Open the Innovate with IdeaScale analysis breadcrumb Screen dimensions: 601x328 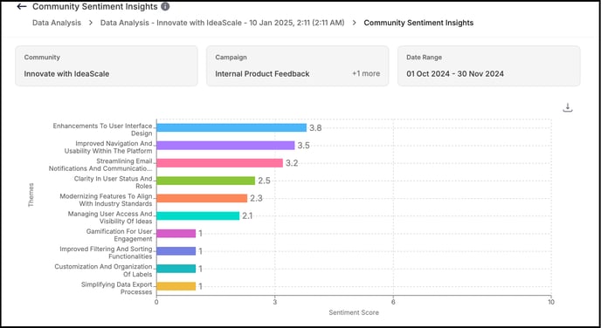[x=222, y=23]
